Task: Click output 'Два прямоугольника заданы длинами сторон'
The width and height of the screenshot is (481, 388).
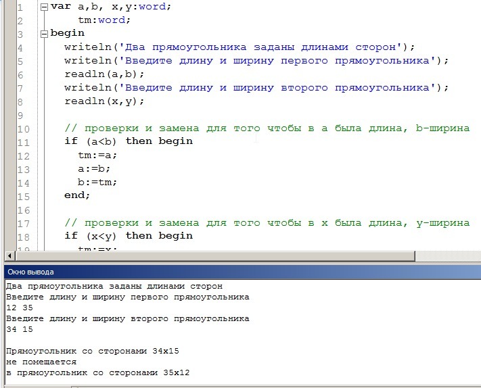Action: pos(114,287)
